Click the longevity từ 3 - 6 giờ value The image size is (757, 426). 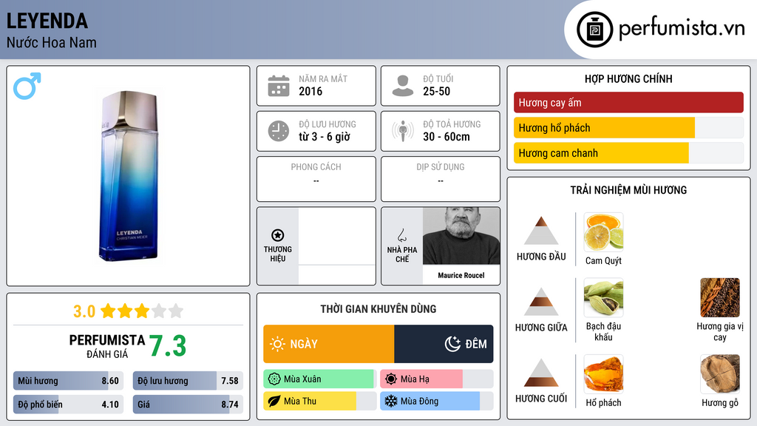[x=324, y=137]
